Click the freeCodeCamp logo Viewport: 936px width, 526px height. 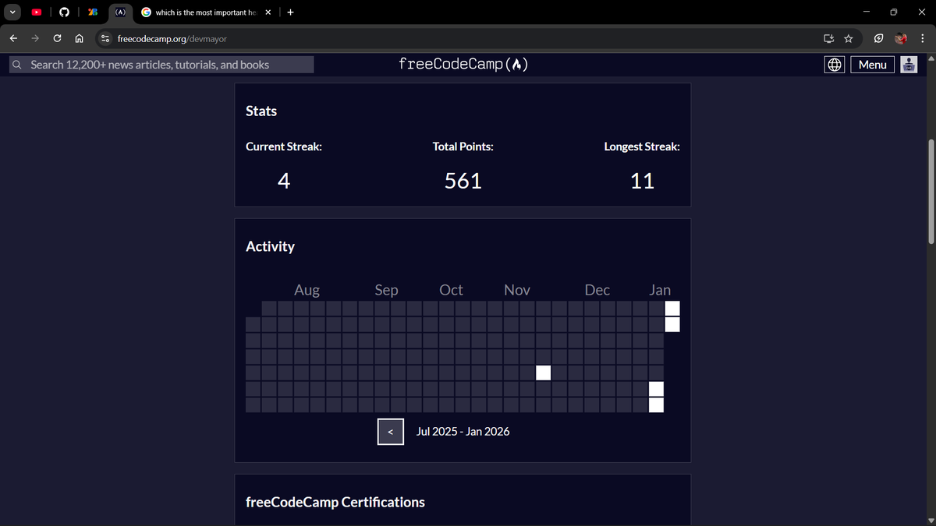click(x=463, y=65)
